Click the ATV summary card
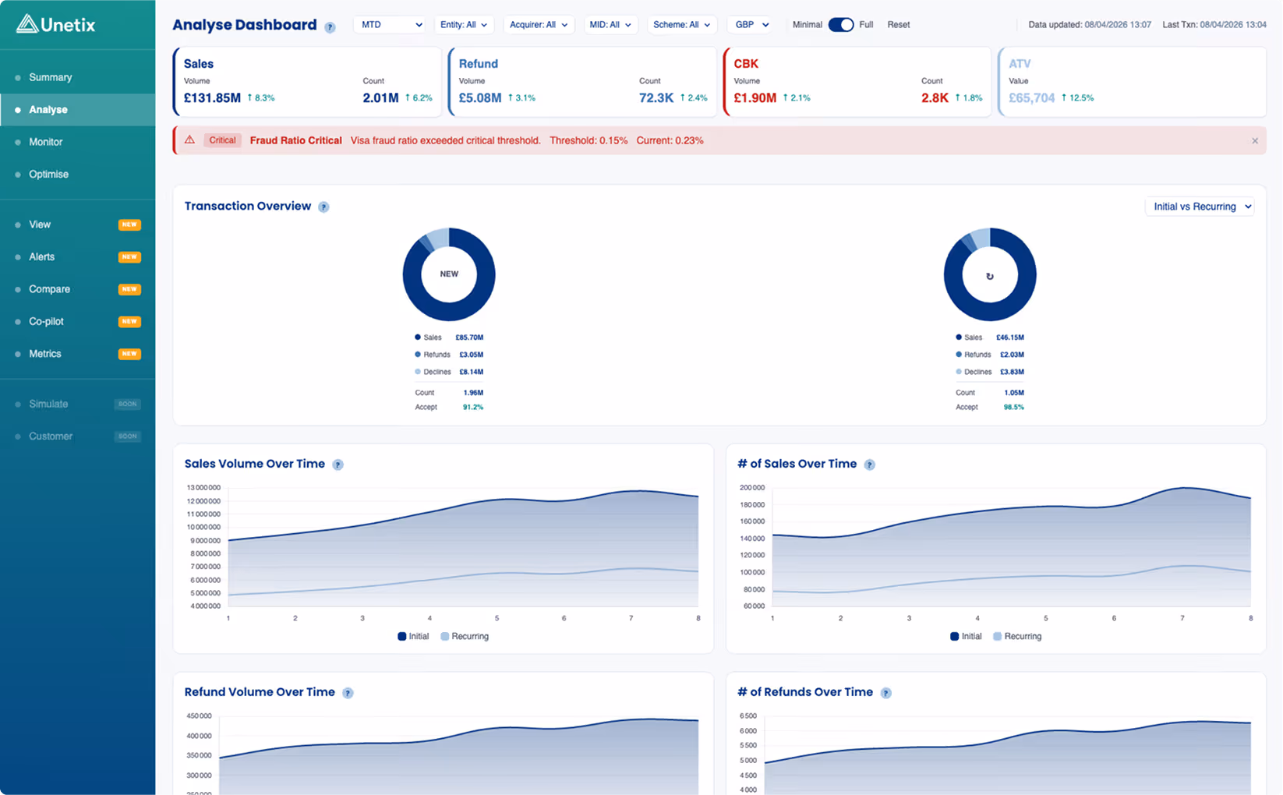This screenshot has height=795, width=1283. coord(1132,82)
